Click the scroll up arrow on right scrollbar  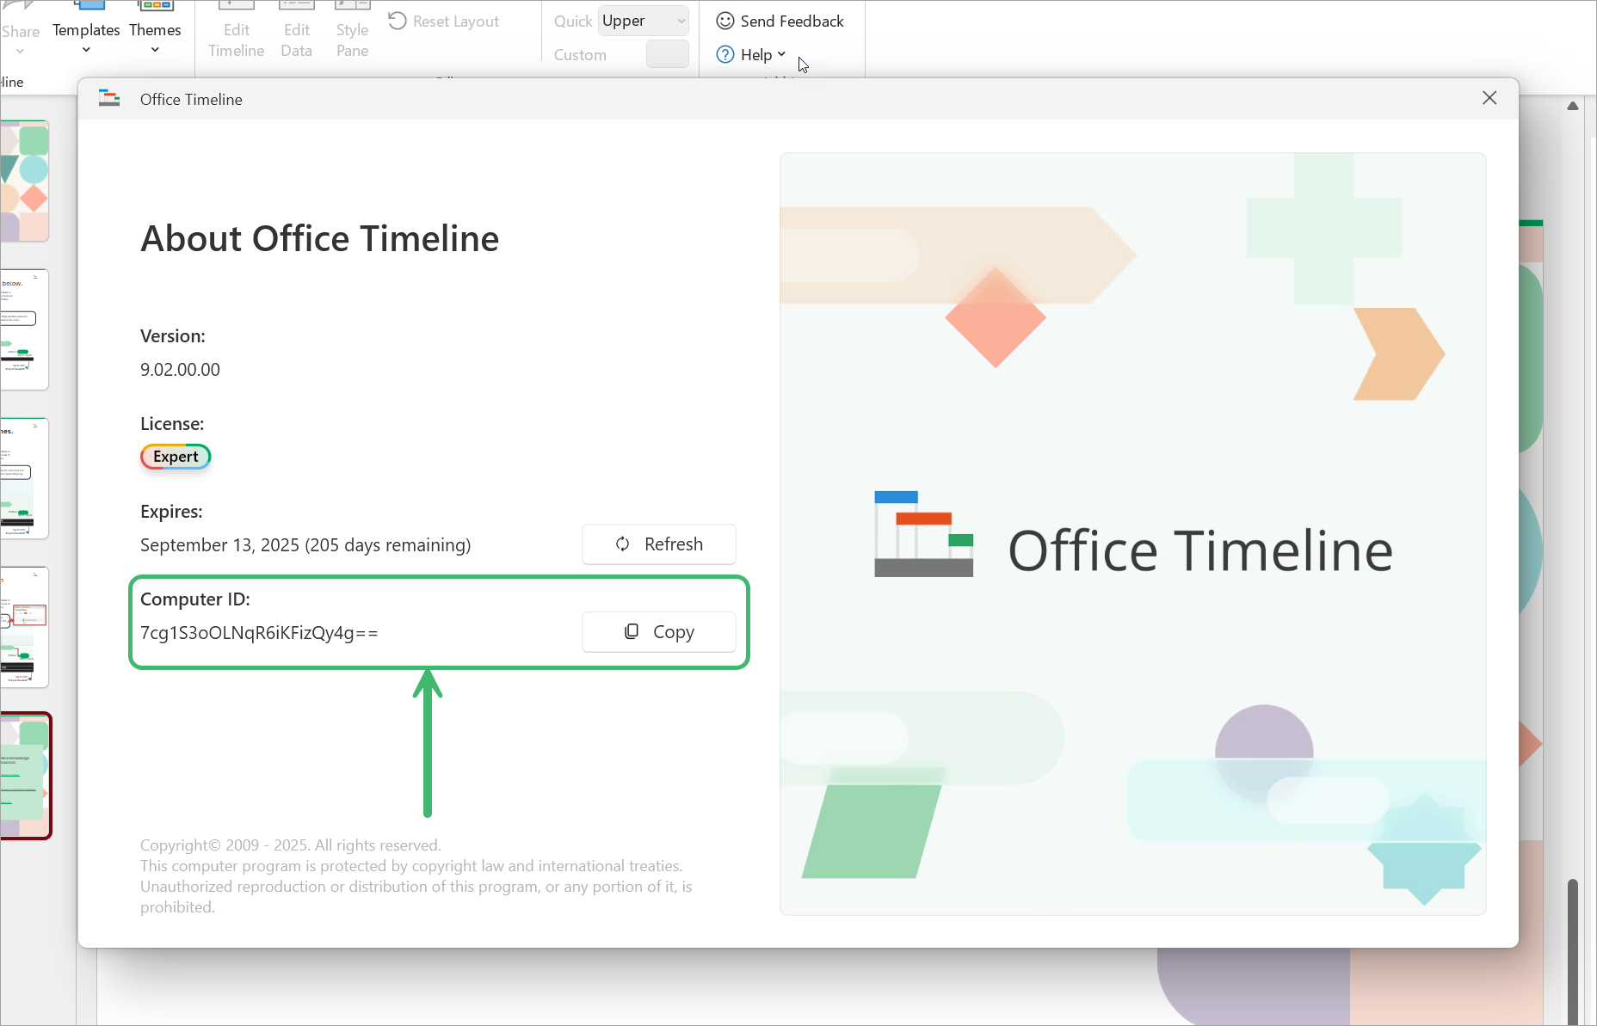[x=1573, y=106]
